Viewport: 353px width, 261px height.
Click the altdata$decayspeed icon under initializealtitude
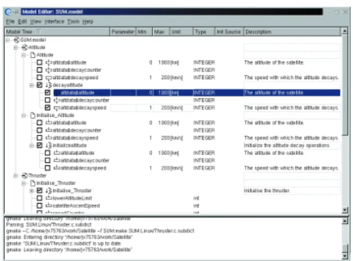(57, 168)
